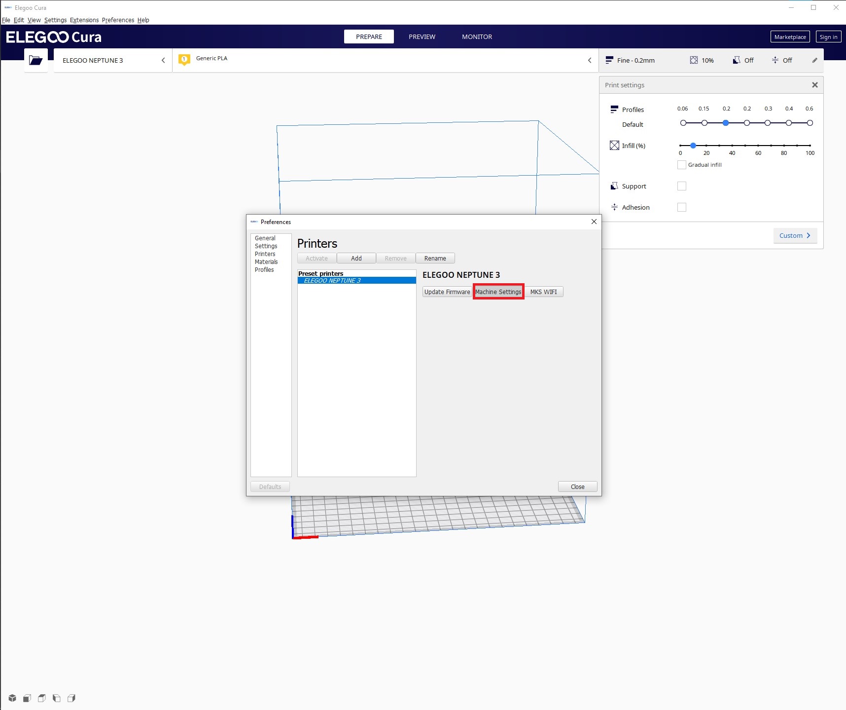Click Update Firmware button
Screen dimensions: 846x710
pos(447,292)
